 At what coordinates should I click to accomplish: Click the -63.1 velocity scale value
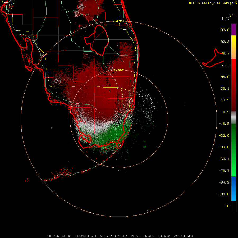224,159
